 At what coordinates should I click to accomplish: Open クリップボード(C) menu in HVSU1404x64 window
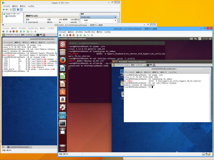[90, 32]
